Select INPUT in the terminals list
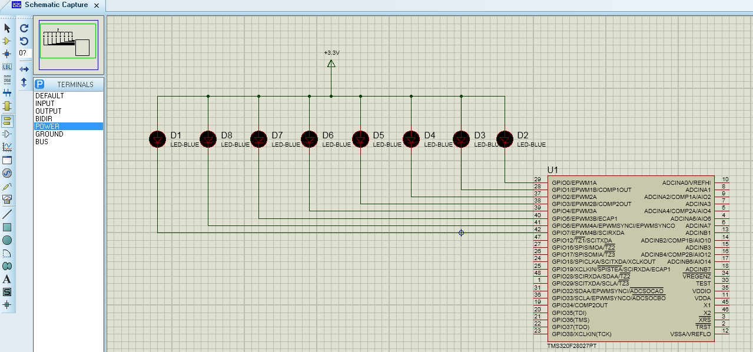Viewport: 753px width, 352px height. coord(45,104)
